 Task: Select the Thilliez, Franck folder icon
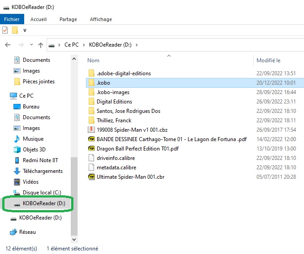(91, 121)
